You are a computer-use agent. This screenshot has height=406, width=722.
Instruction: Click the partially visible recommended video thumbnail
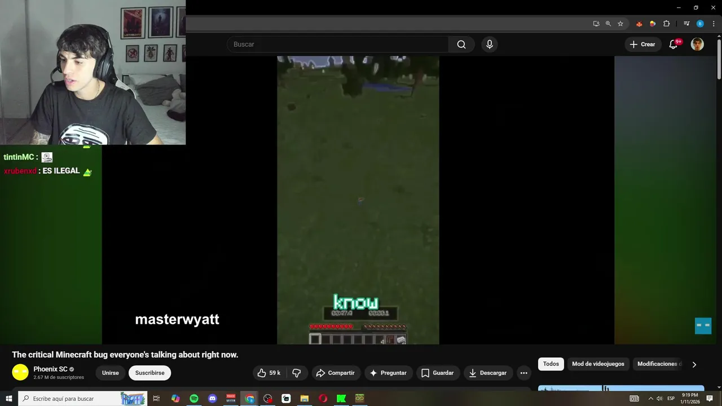(621, 388)
